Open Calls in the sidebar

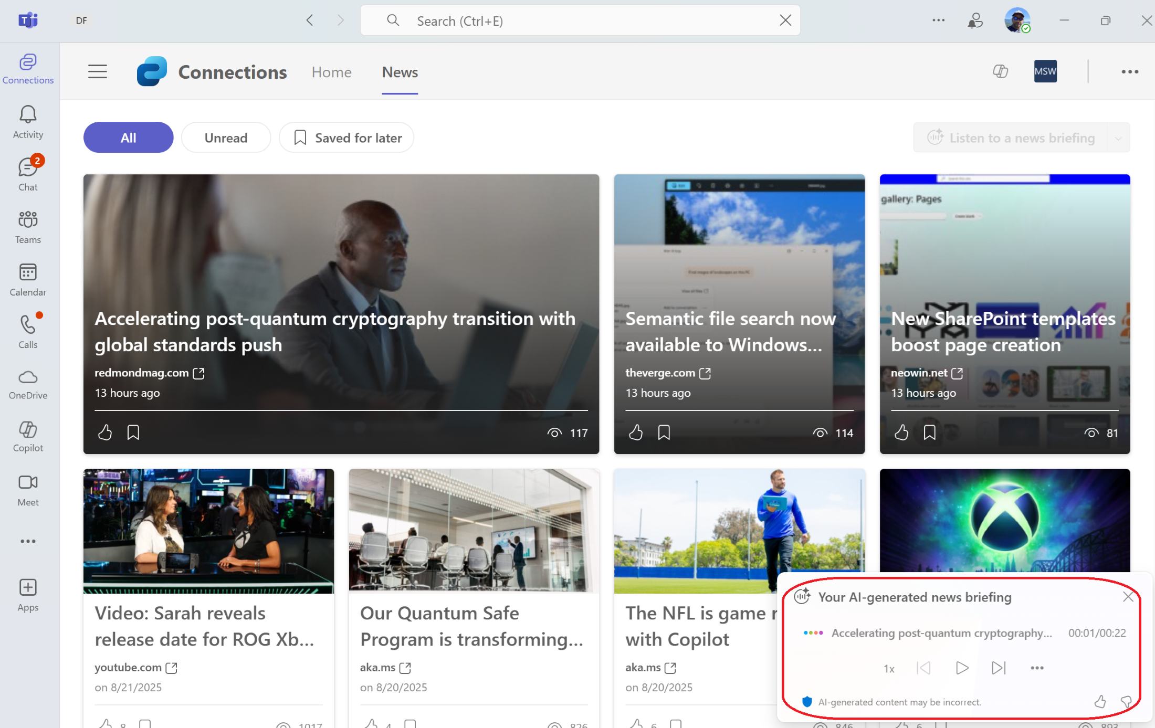(x=28, y=331)
